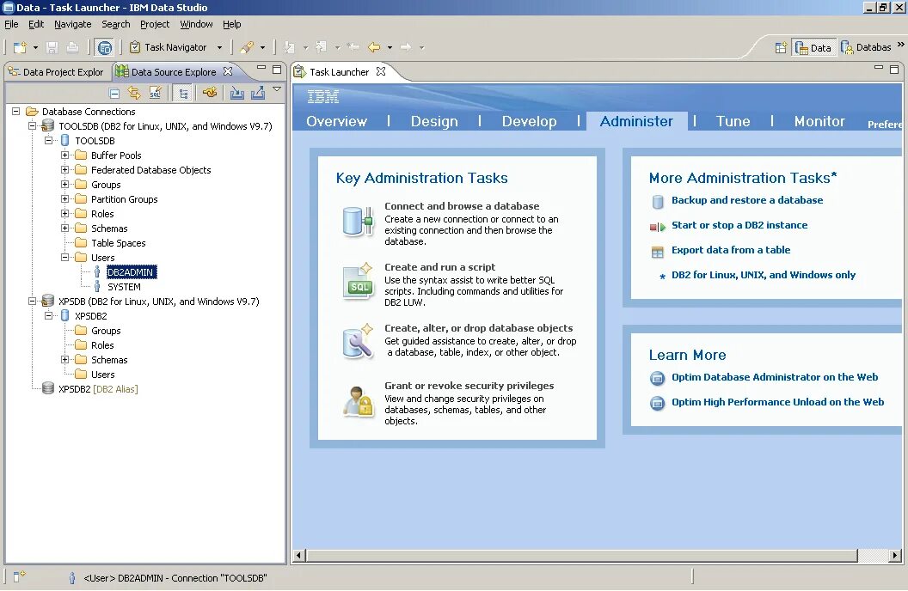Click Export data from a table link
The height and width of the screenshot is (591, 908).
point(731,250)
